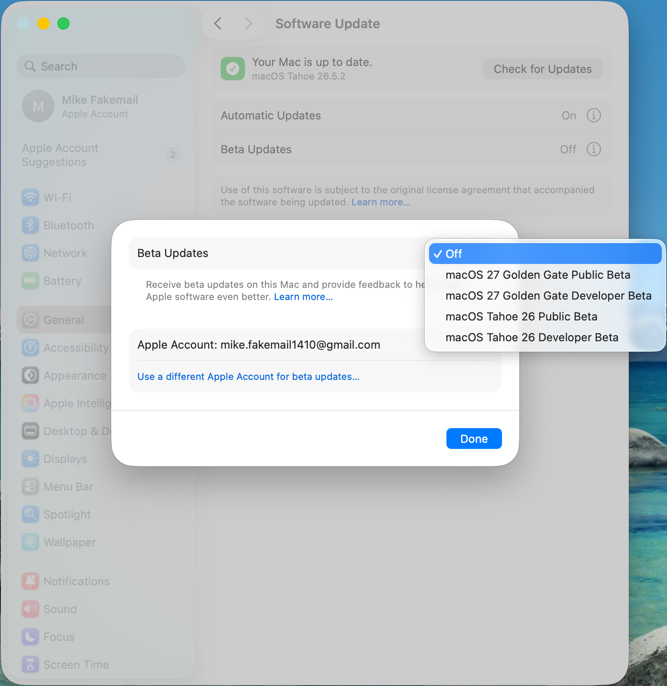Open Automatic Updates info icon

tap(594, 115)
